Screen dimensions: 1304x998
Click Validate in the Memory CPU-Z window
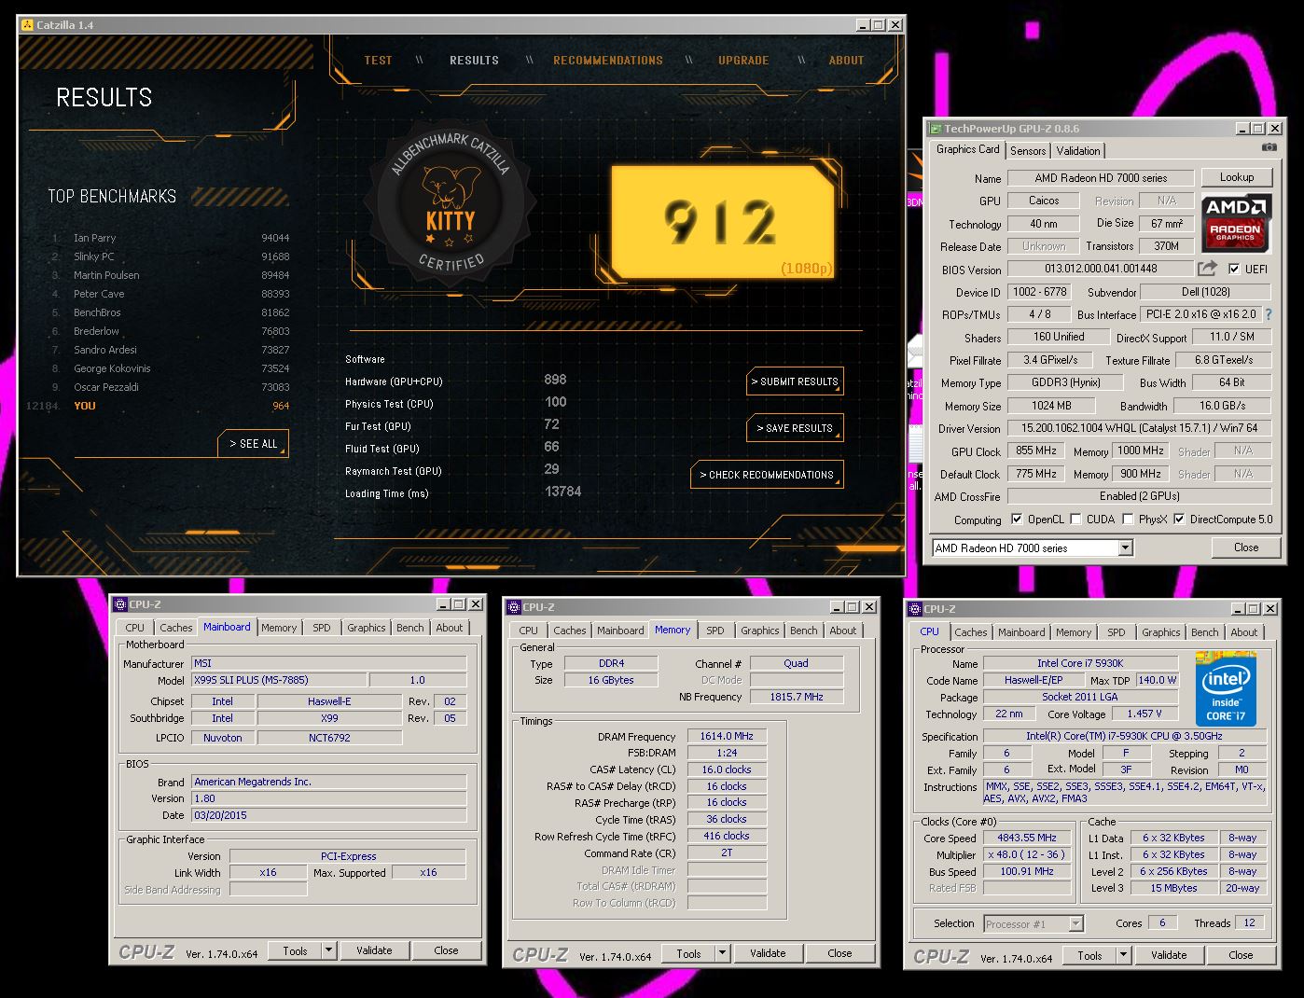(x=768, y=953)
